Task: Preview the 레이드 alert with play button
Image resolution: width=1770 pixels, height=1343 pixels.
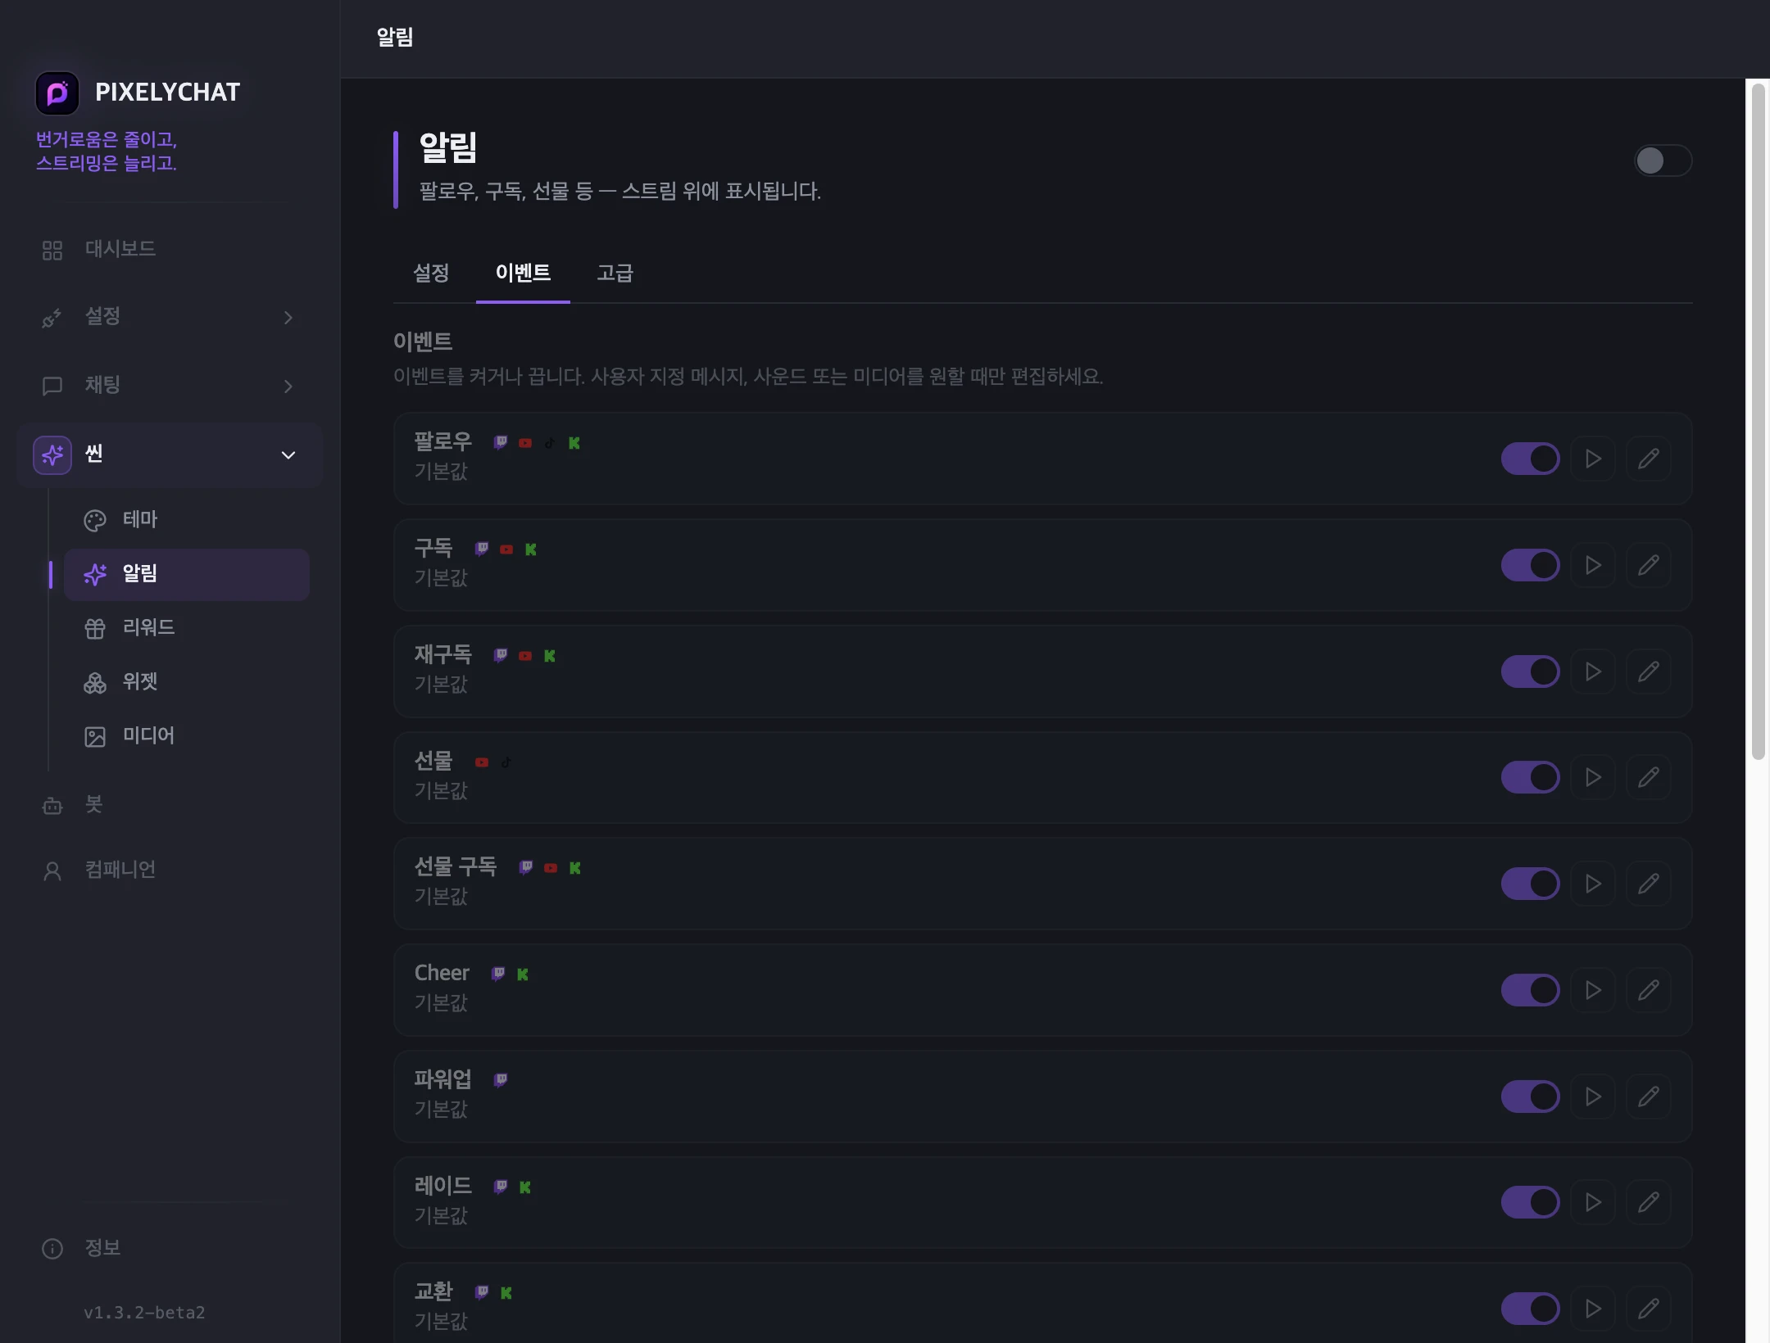Action: [1593, 1202]
